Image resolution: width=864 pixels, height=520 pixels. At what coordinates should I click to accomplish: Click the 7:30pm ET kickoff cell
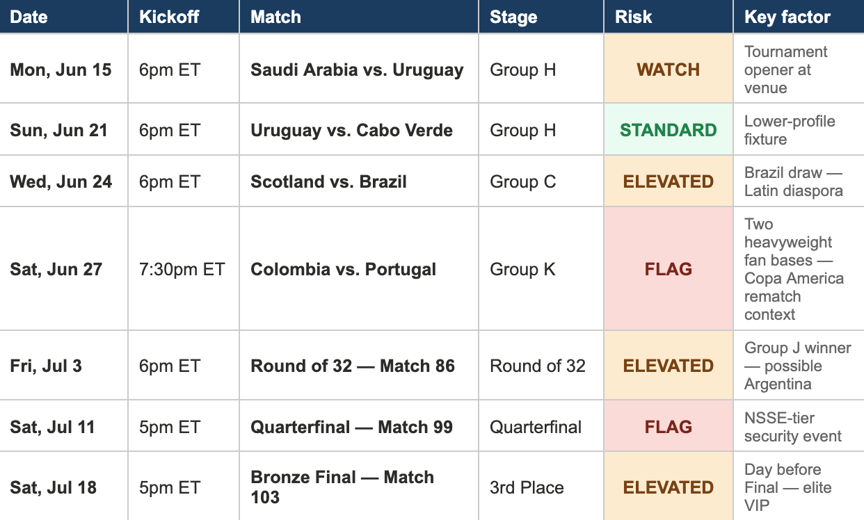coord(184,269)
